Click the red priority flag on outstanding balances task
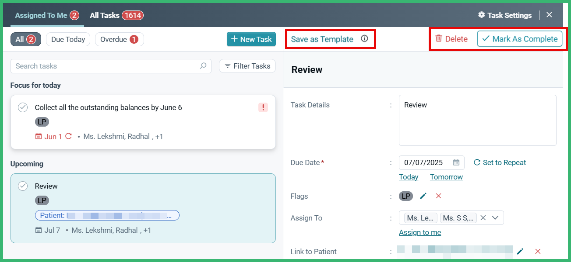This screenshot has width=571, height=262. pos(263,107)
